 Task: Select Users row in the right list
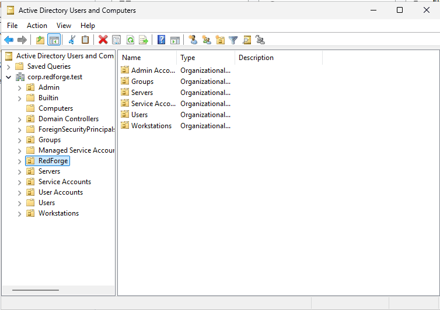click(x=139, y=114)
